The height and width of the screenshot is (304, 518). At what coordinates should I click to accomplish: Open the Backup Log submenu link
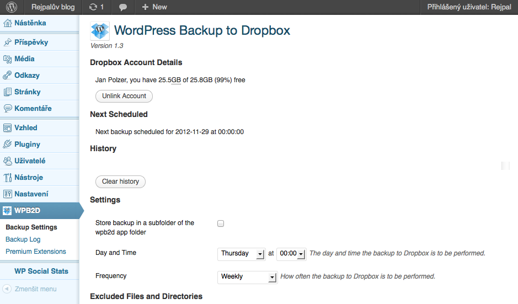(x=23, y=239)
